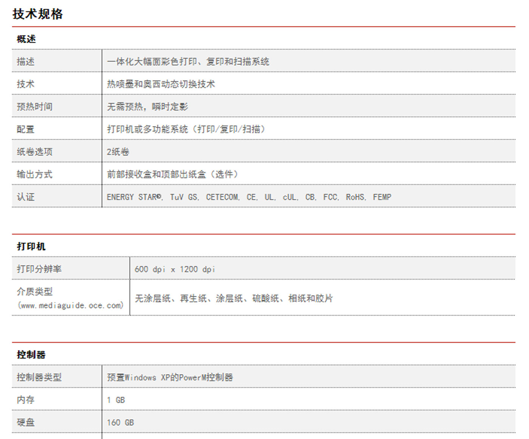Click the 预置Windows XP的PowerM控制器 cell
Viewport: 529px width, 439px height.
point(170,377)
